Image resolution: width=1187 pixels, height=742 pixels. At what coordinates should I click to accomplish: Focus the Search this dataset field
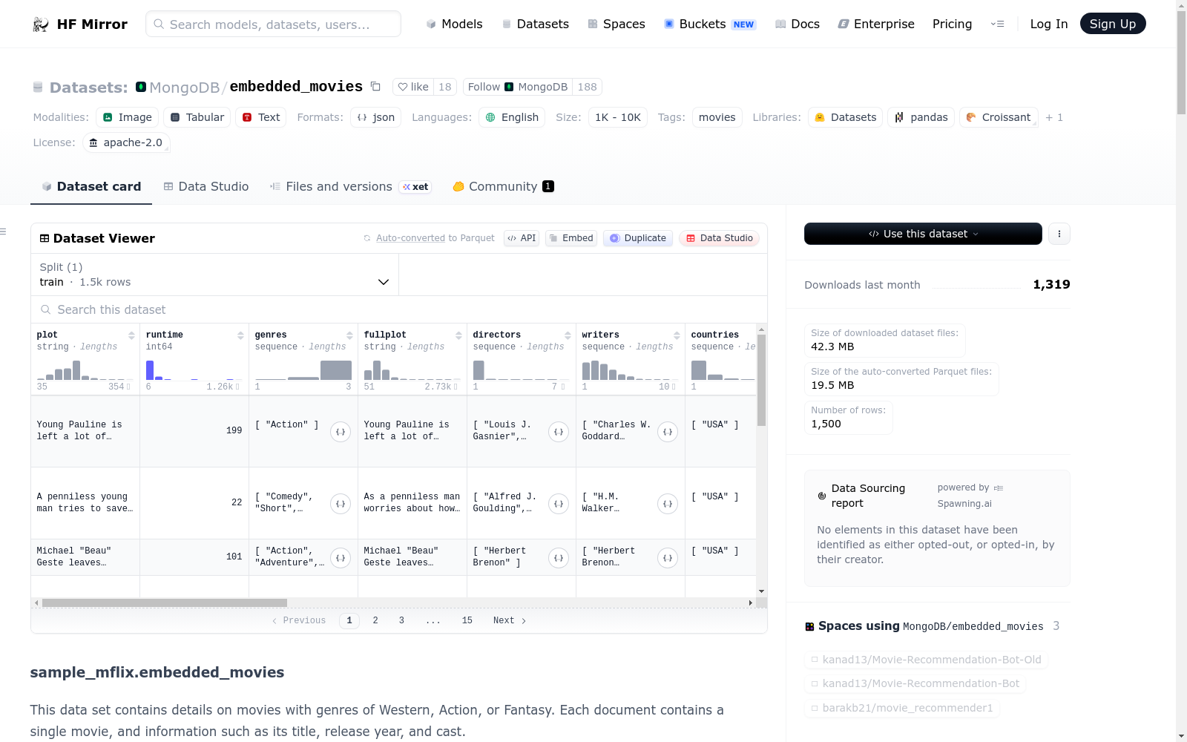pyautogui.click(x=399, y=309)
